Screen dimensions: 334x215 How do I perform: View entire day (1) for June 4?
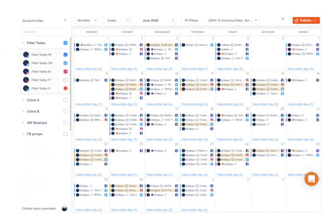pyautogui.click(x=194, y=69)
